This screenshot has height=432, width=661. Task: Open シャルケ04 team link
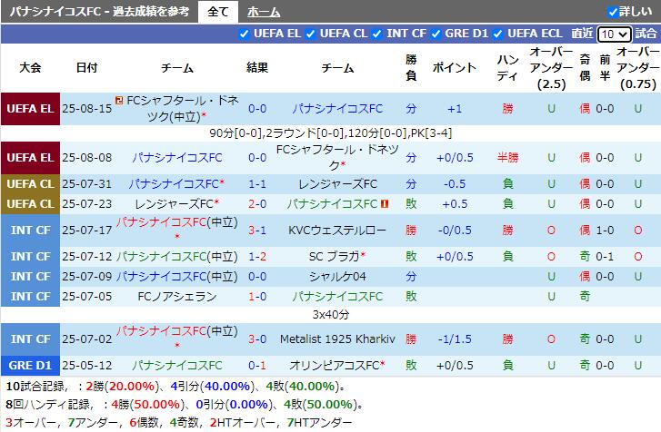[337, 277]
